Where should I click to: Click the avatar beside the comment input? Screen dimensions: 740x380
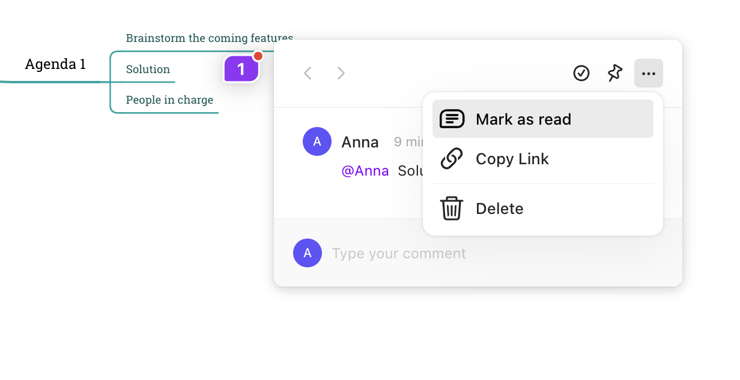(308, 253)
